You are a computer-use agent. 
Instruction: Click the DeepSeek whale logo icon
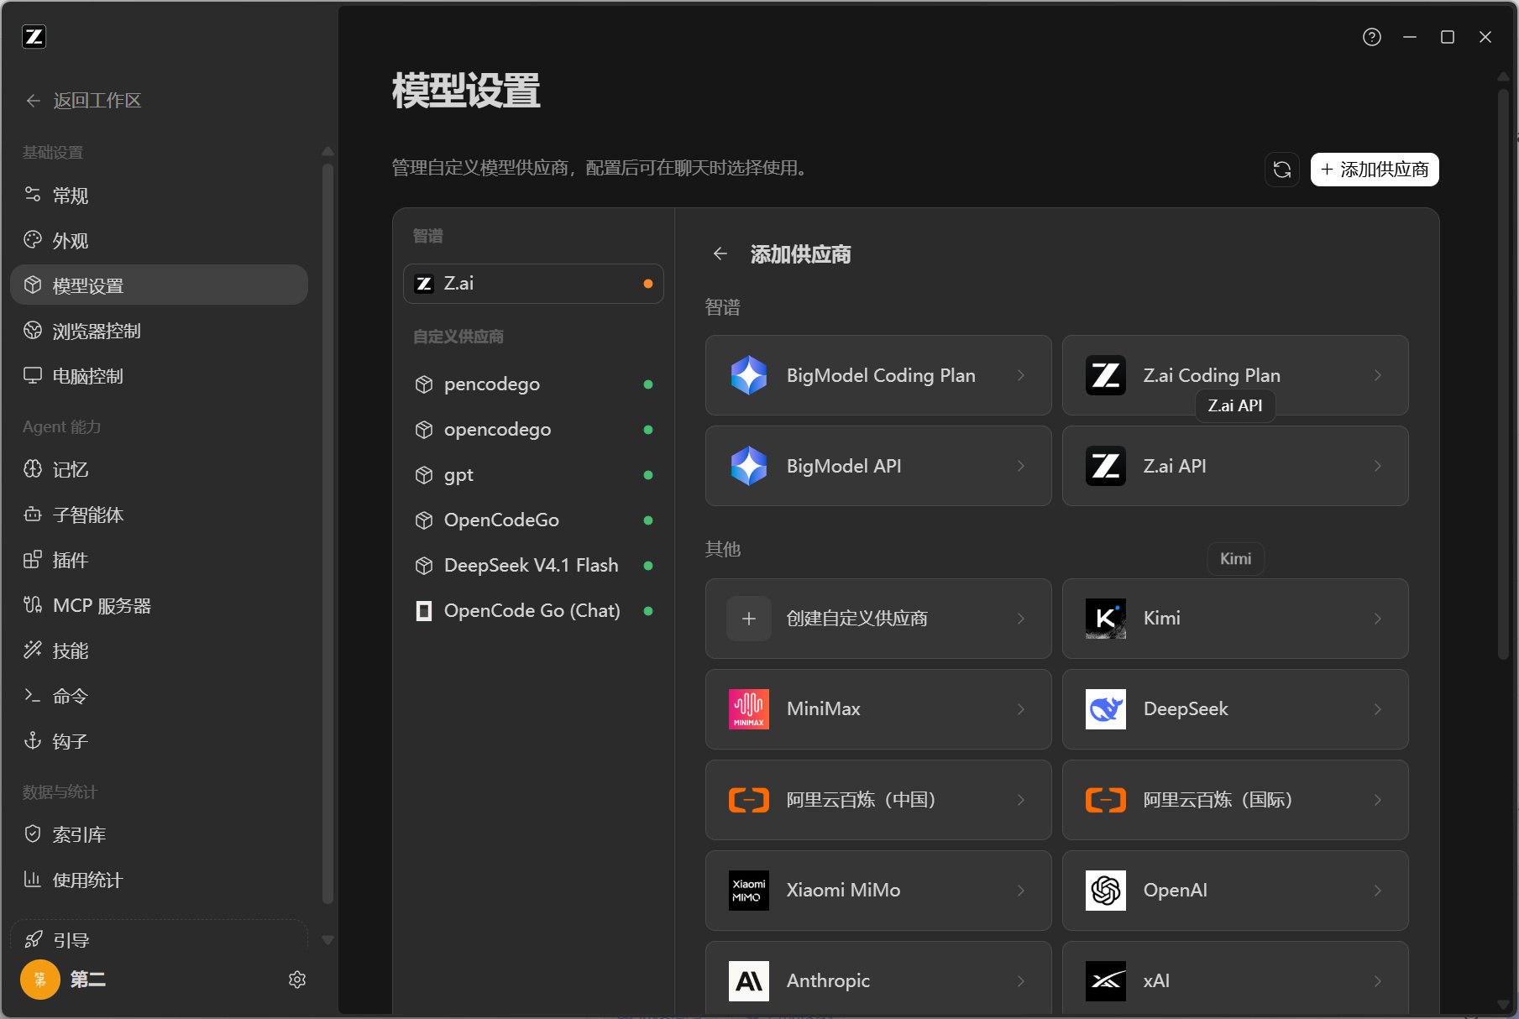1106,709
